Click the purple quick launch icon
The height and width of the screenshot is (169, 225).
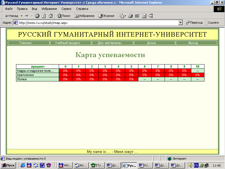point(49,165)
